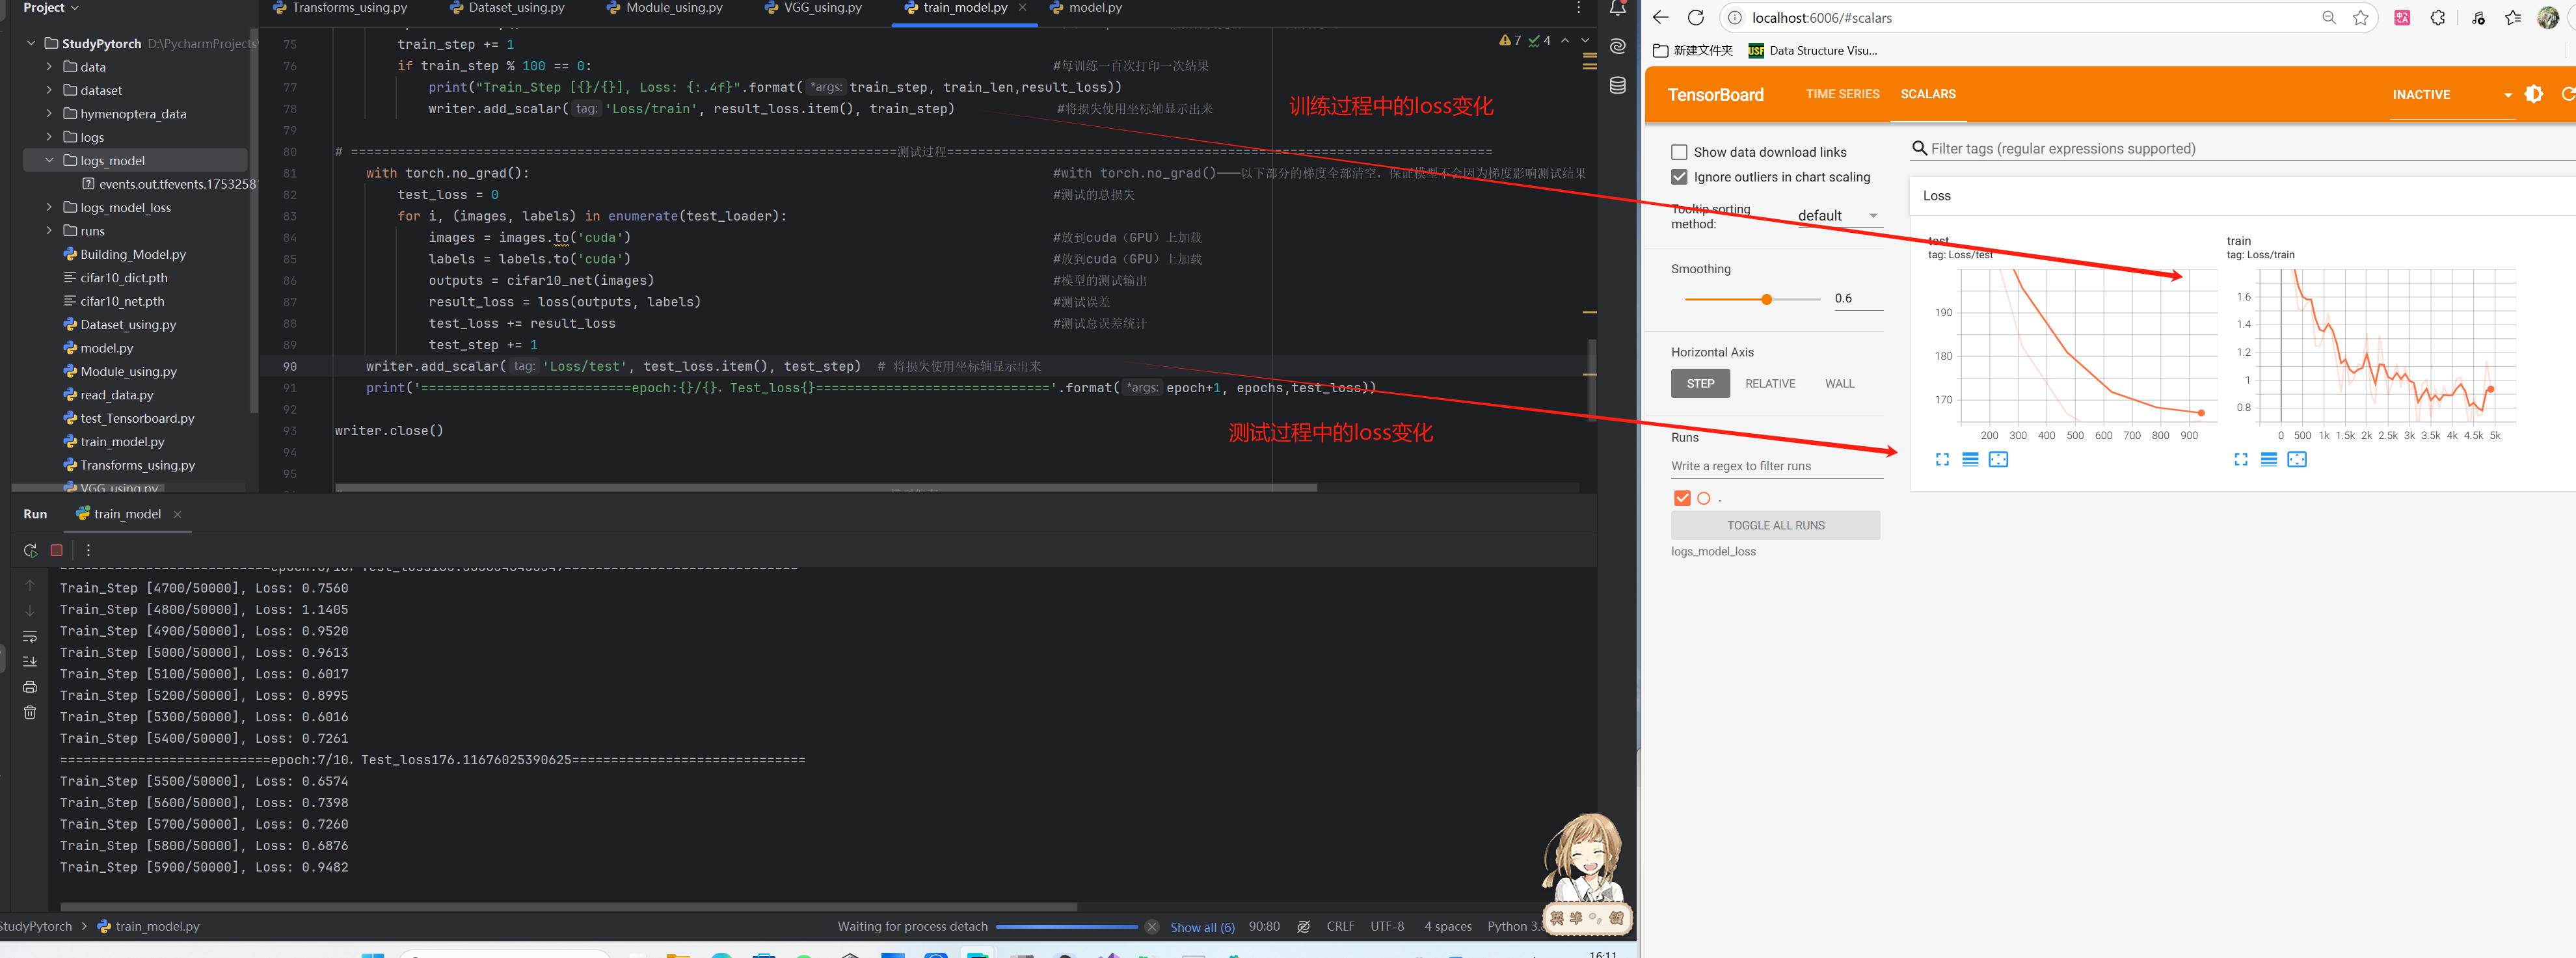Screen dimensions: 2576x958
Task: Toggle y-axis log scale on Loss/test
Action: point(1970,459)
